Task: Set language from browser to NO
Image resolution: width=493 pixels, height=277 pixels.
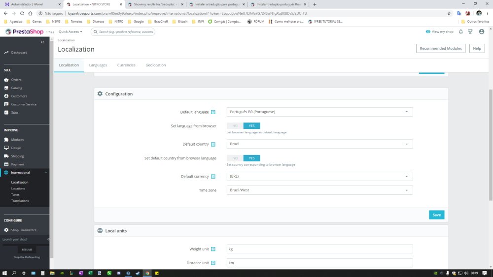Action: click(235, 126)
